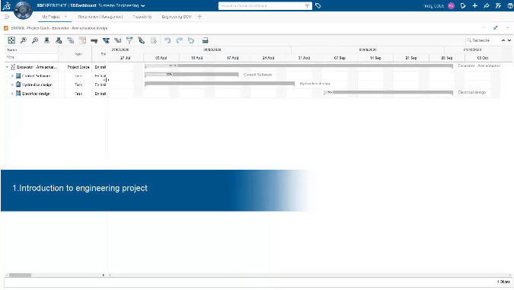The width and height of the screenshot is (514, 290).
Task: Switch to the Traceability tab
Action: point(142,17)
